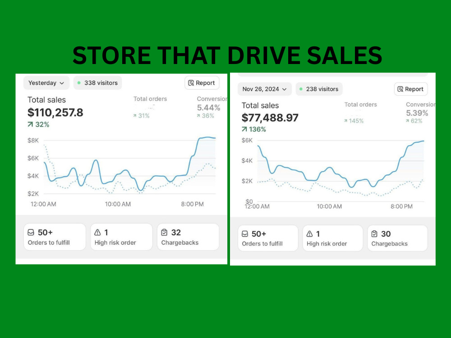
Task: Open the 30 Chargebacks card
Action: 397,238
